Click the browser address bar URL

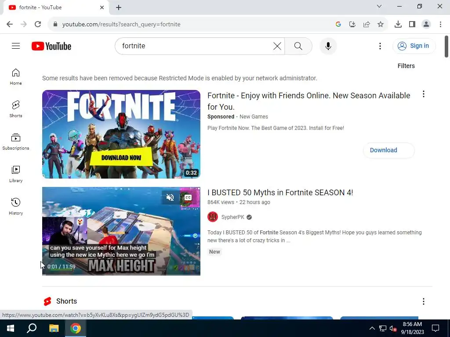click(x=121, y=25)
